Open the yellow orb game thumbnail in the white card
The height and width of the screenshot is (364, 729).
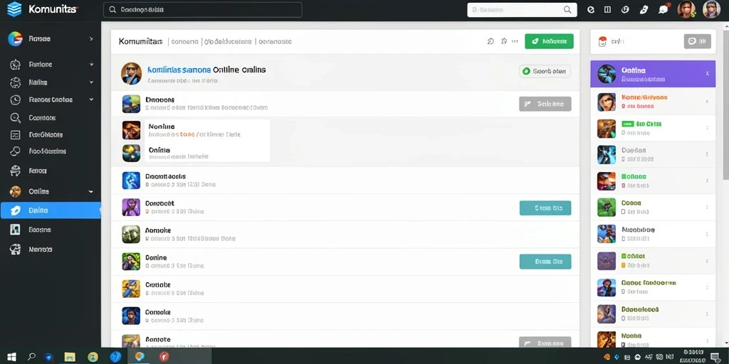pos(131,153)
